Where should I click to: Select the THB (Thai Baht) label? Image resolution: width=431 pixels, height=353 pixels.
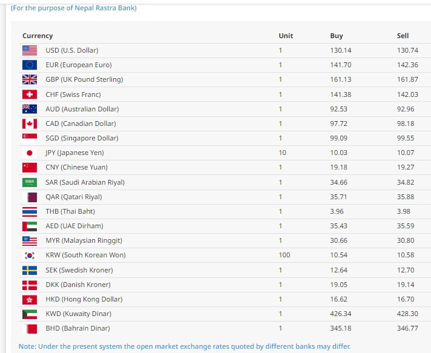click(x=70, y=211)
